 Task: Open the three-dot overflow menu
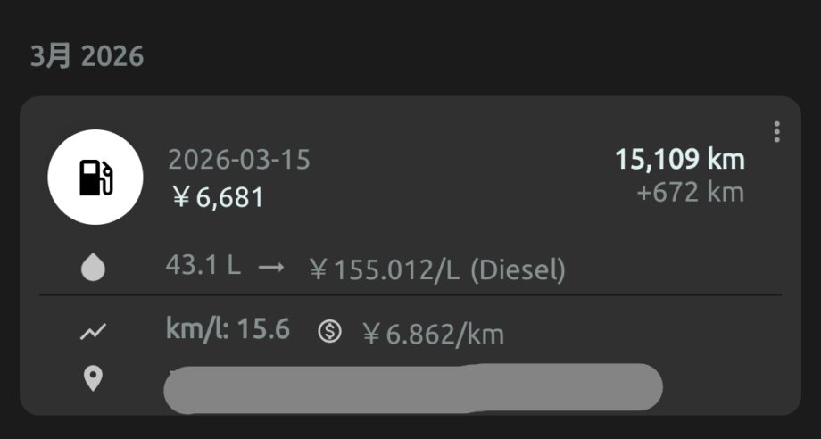776,132
